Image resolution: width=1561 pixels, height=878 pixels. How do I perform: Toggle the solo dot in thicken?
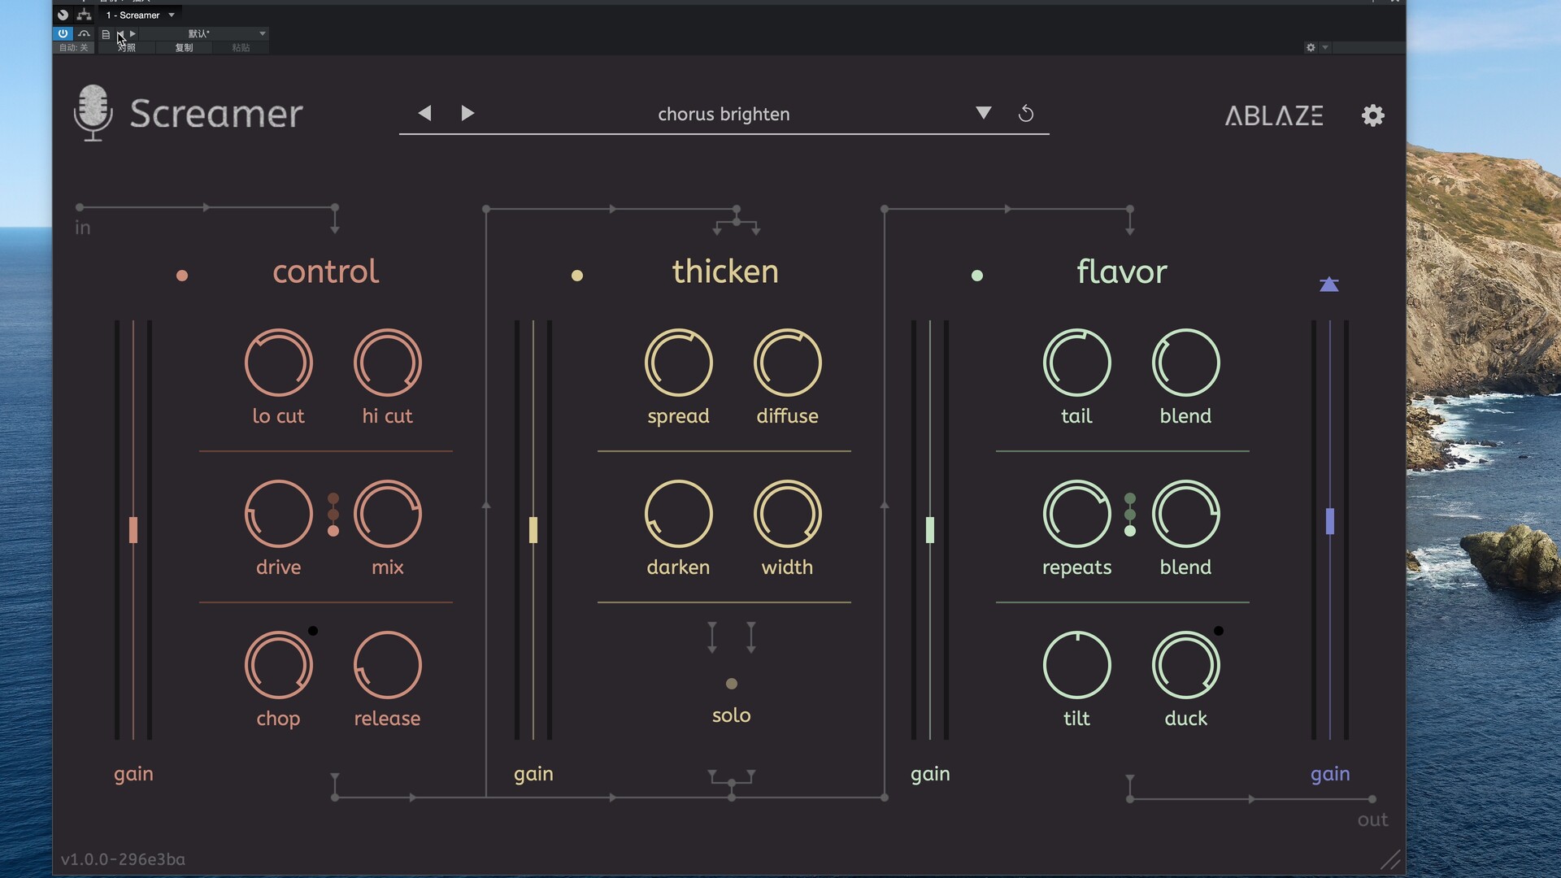click(x=732, y=684)
